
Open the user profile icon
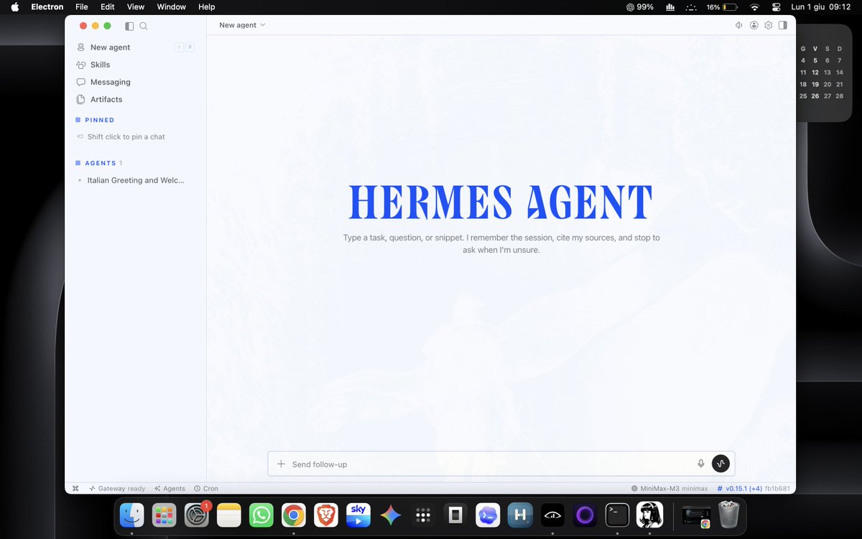[x=754, y=25]
